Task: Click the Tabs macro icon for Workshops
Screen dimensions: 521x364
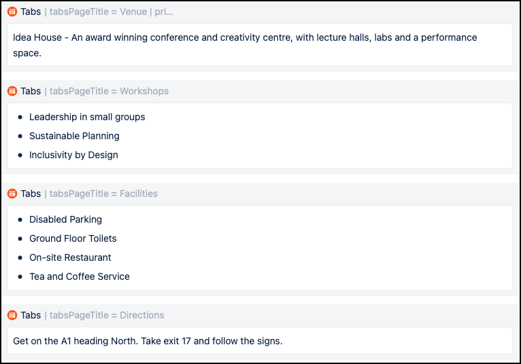Action: tap(12, 91)
